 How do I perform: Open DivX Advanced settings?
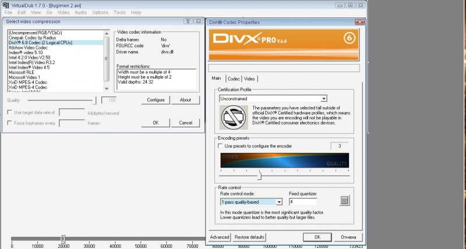220,237
